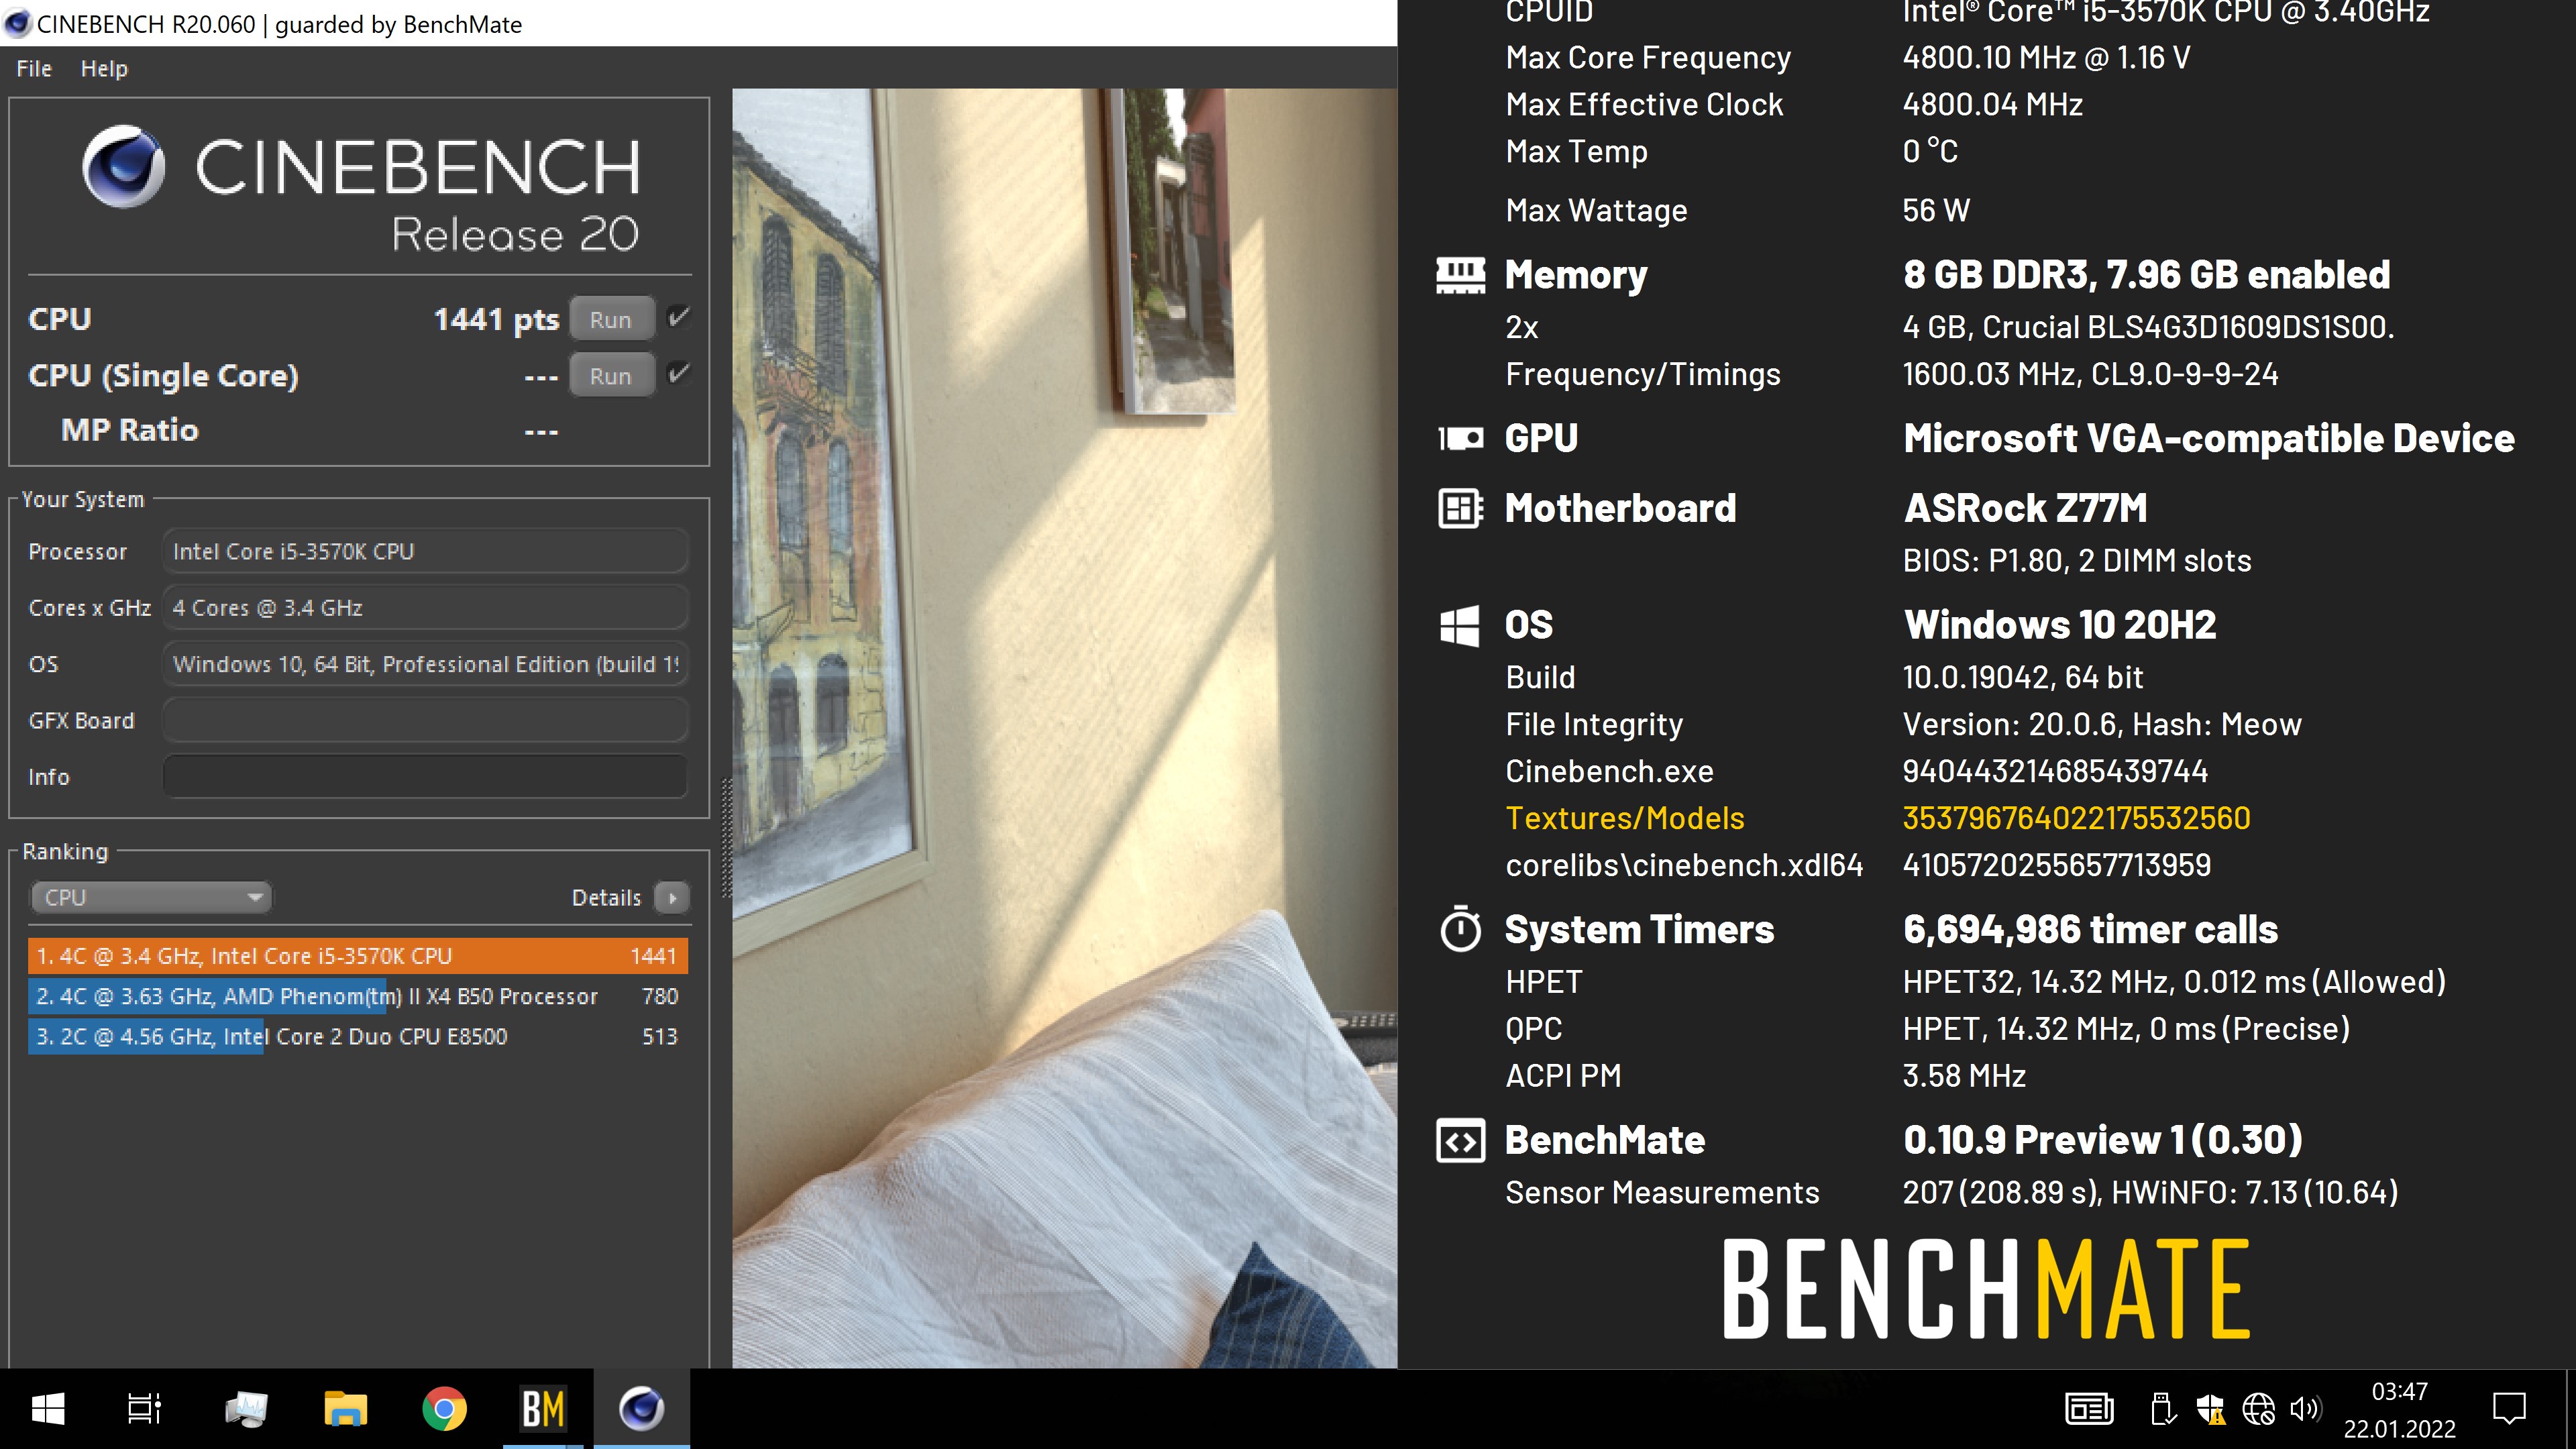Run the CPU multi-core benchmark
Screen dimensions: 2576x1449
611,320
